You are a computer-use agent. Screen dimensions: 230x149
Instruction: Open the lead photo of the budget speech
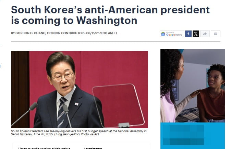pos(80,89)
